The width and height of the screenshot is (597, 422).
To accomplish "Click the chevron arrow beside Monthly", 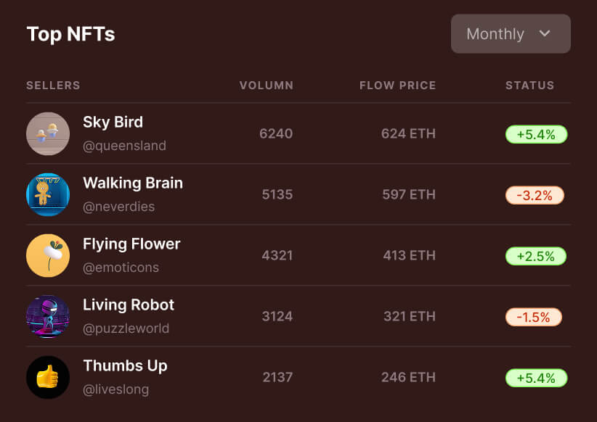I will (x=545, y=33).
